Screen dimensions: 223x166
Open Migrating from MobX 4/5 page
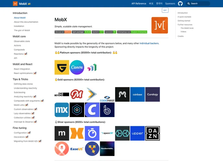click(x=28, y=141)
